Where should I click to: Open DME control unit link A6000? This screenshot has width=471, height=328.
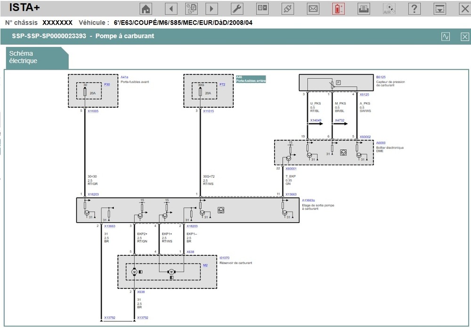click(x=381, y=143)
